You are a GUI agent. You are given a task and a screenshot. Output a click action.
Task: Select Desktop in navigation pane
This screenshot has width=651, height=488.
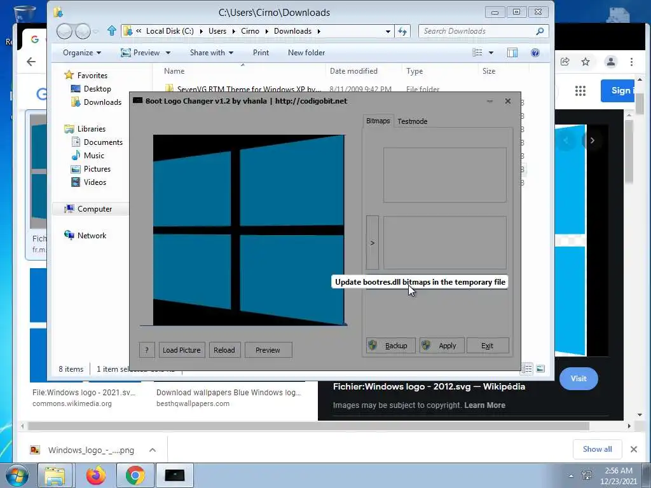coord(97,88)
